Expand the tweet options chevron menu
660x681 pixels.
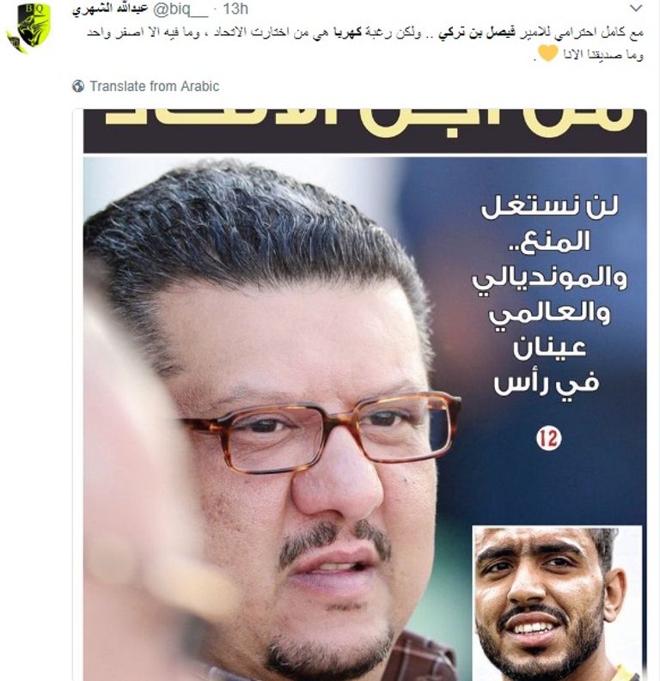pyautogui.click(x=636, y=9)
